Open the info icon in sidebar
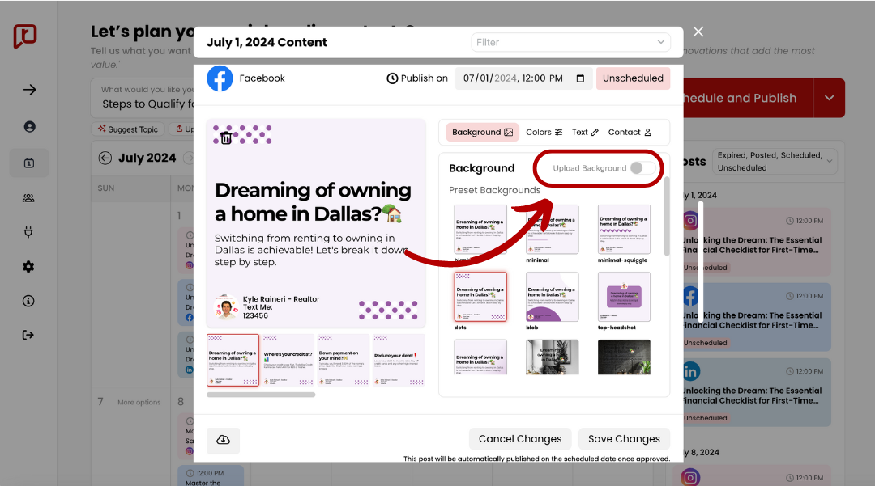Viewport: 875px width, 486px height. 28,301
